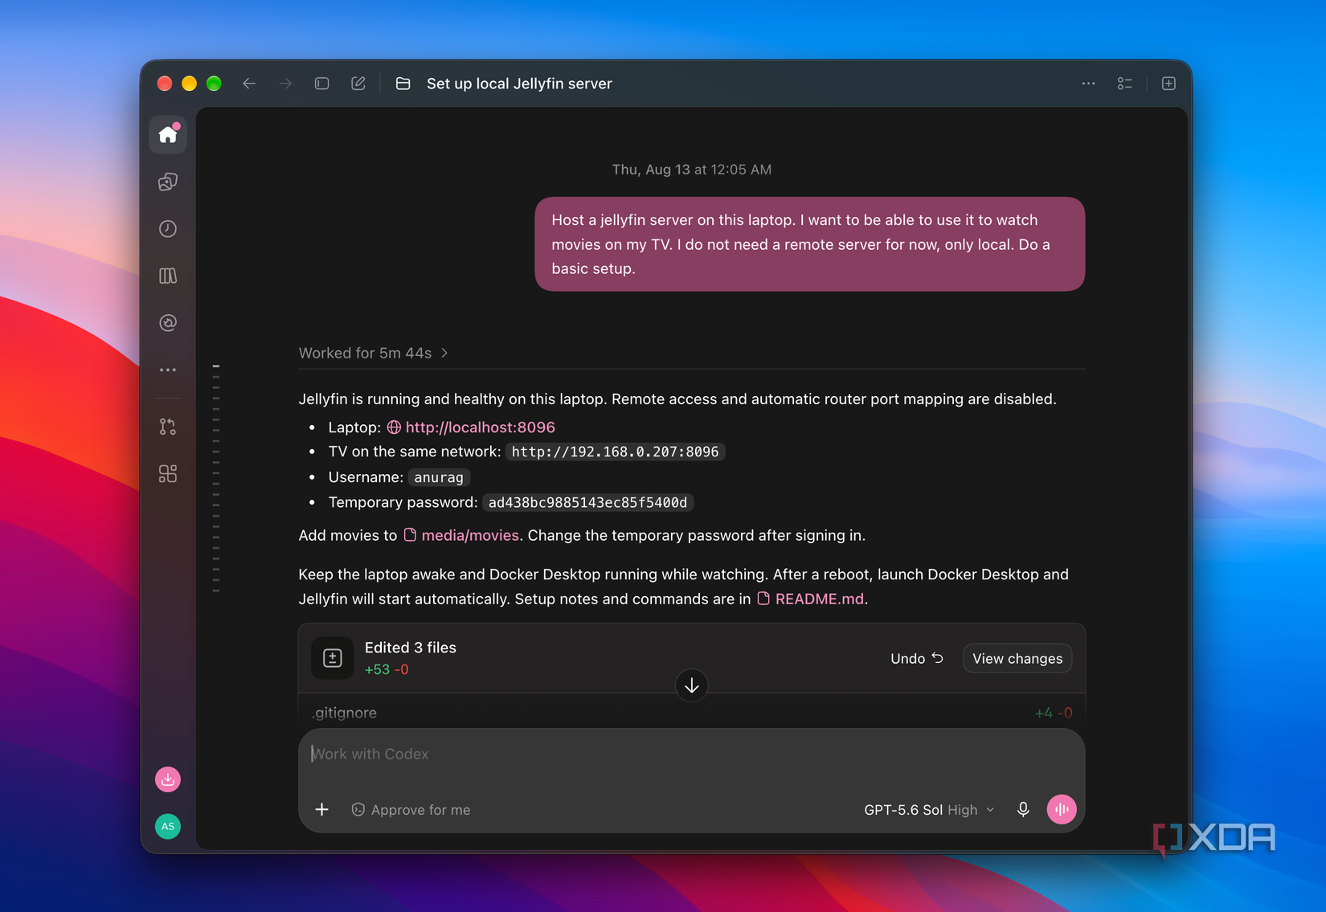Open the spiral automation sidebar icon
The height and width of the screenshot is (912, 1326).
tap(168, 323)
